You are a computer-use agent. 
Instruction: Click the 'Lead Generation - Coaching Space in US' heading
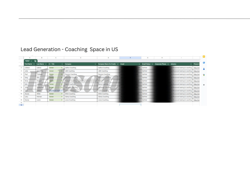(69, 49)
